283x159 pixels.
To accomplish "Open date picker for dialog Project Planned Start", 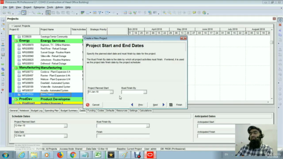I will [x=111, y=92].
